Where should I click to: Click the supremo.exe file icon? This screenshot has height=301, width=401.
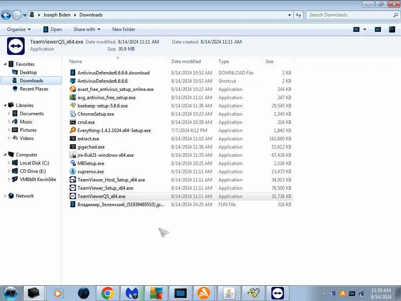click(x=73, y=171)
